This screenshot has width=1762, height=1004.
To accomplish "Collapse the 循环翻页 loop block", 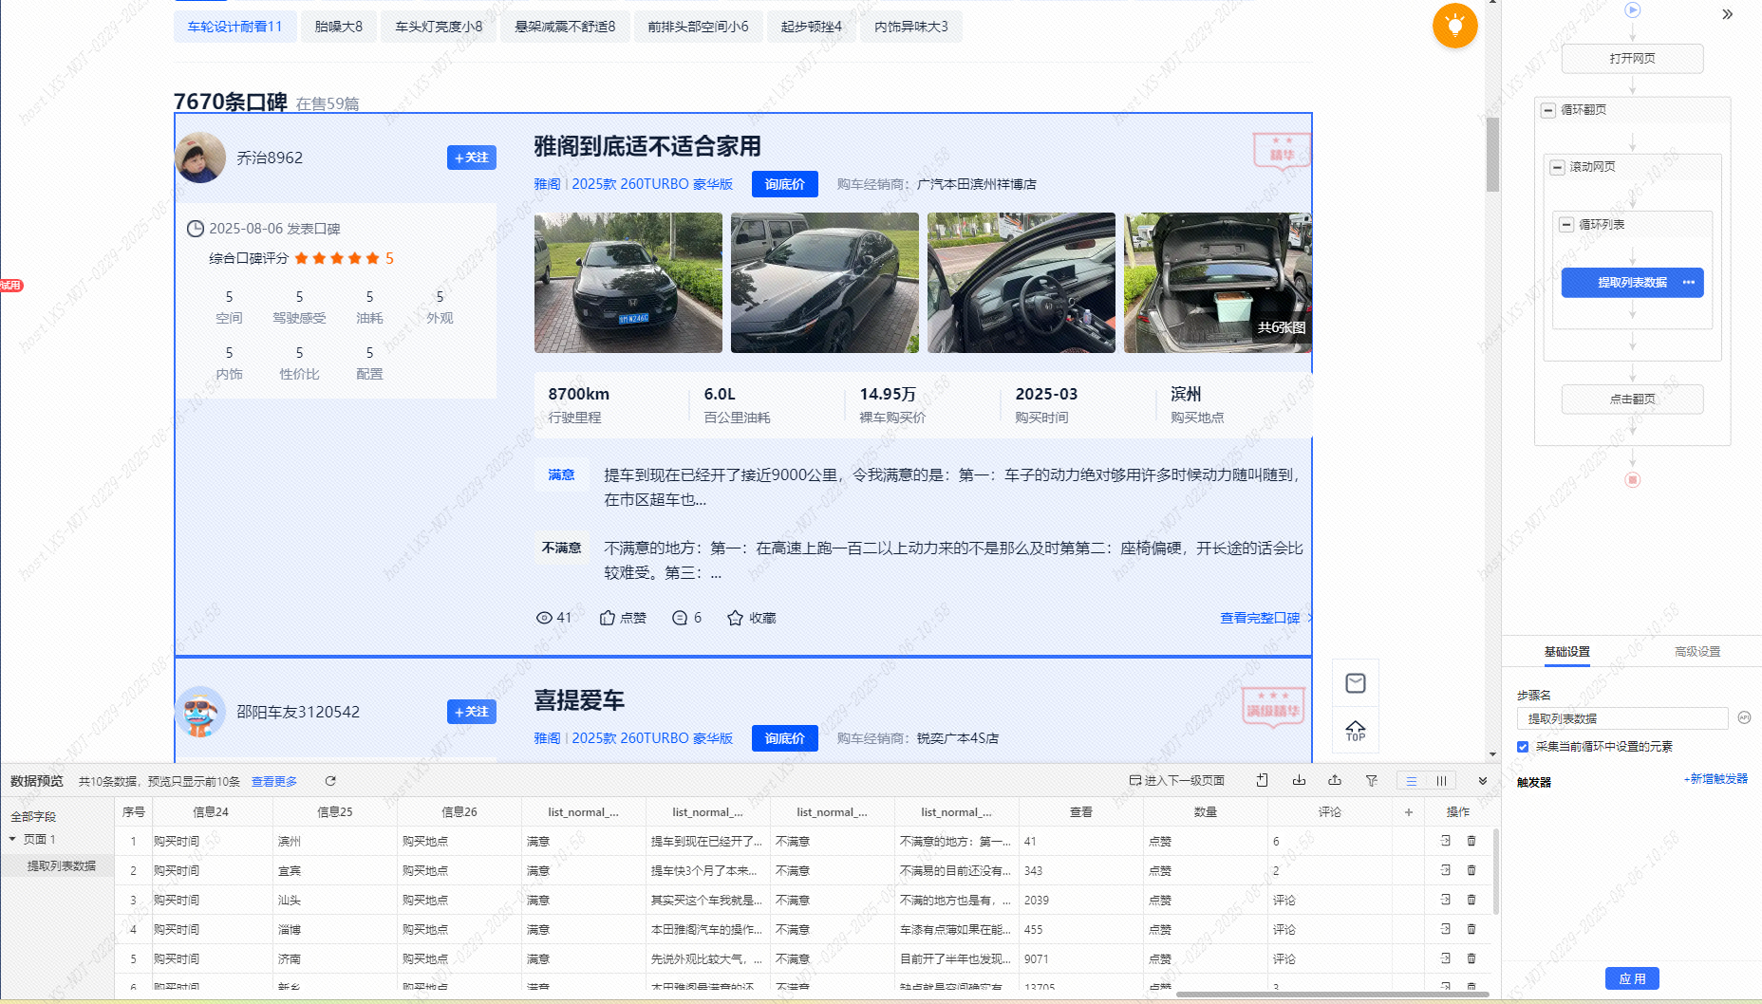I will (x=1548, y=110).
